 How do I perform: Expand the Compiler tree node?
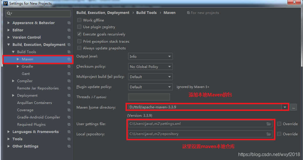(x=13, y=81)
